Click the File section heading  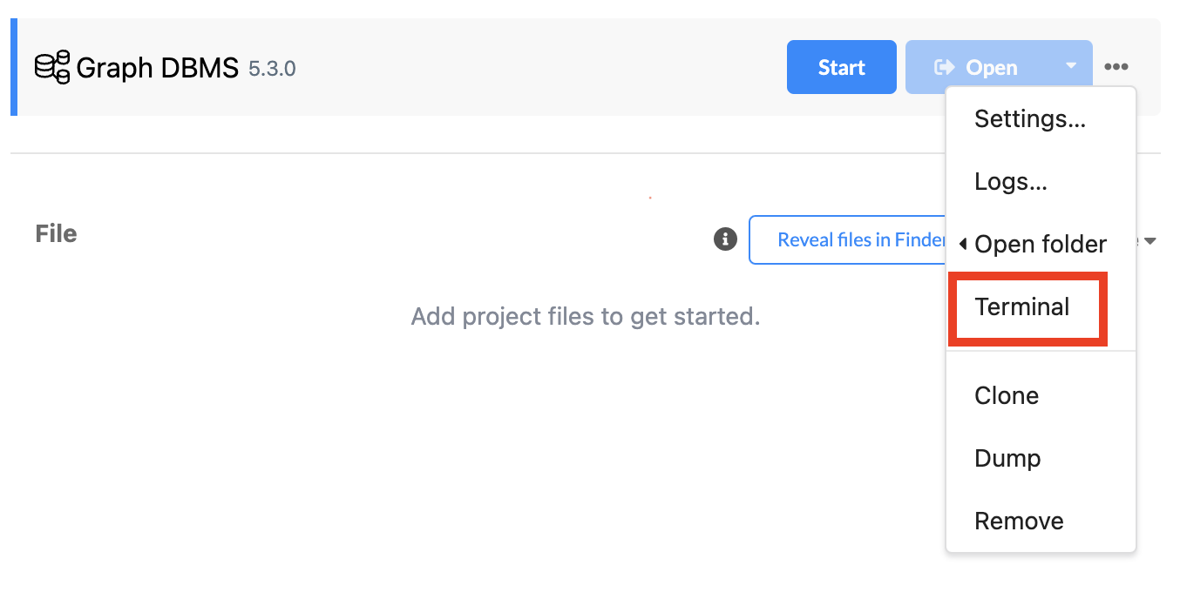pyautogui.click(x=57, y=233)
